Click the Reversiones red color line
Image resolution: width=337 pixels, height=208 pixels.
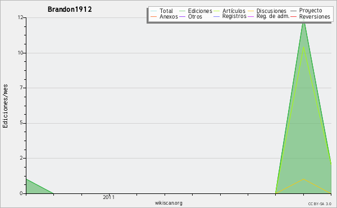293,16
